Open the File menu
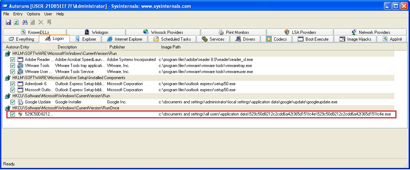This screenshot has height=170, width=410. pos(6,14)
